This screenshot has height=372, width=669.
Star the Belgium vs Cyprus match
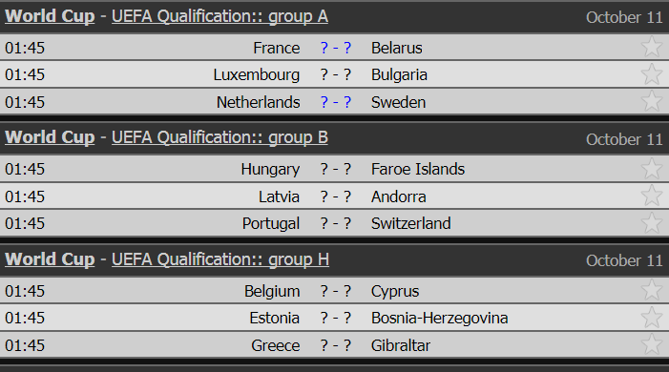[x=652, y=290]
